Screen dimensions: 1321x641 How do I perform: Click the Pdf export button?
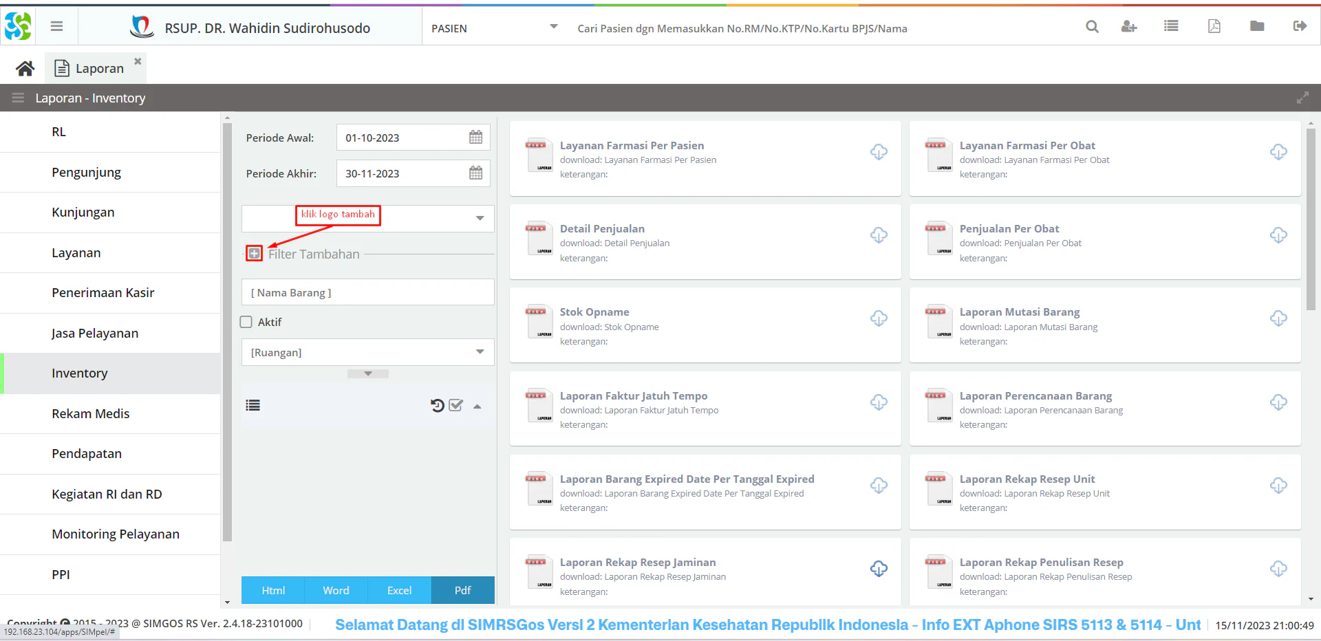pos(462,590)
